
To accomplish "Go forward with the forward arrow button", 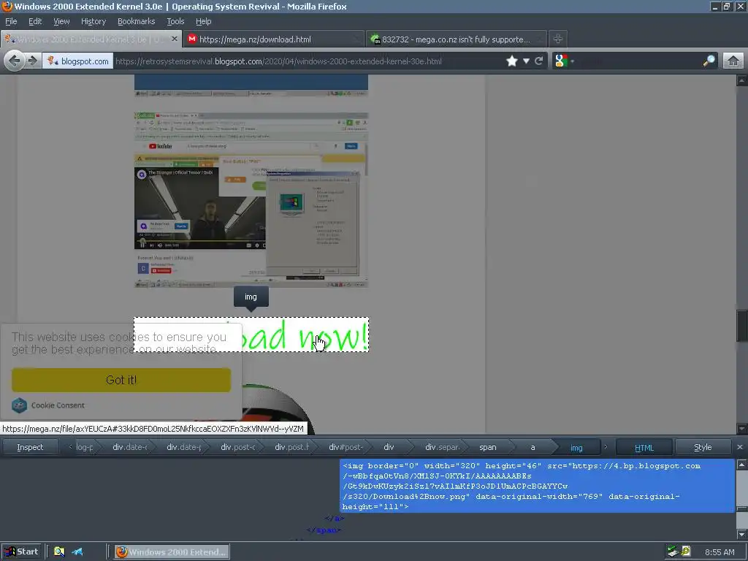I will click(33, 61).
